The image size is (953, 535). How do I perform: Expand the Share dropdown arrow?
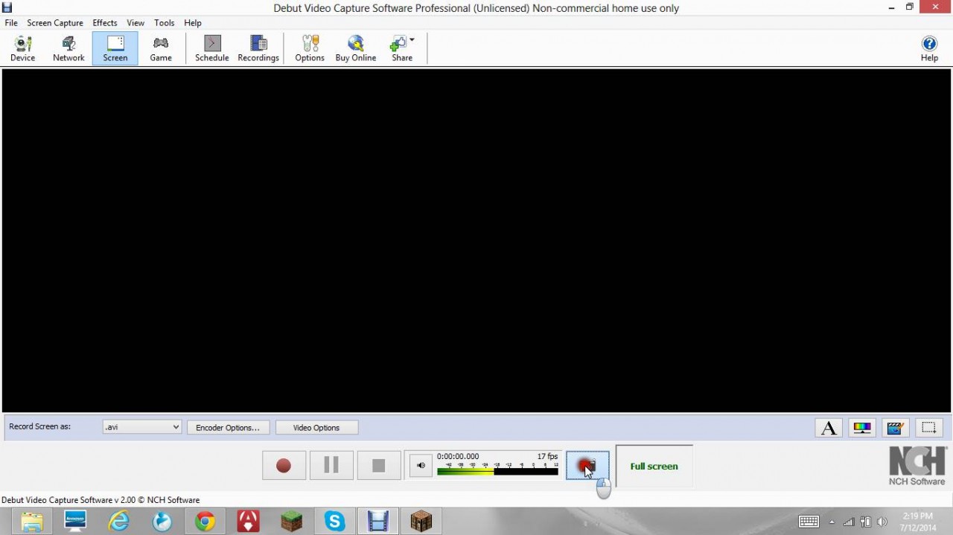point(412,41)
